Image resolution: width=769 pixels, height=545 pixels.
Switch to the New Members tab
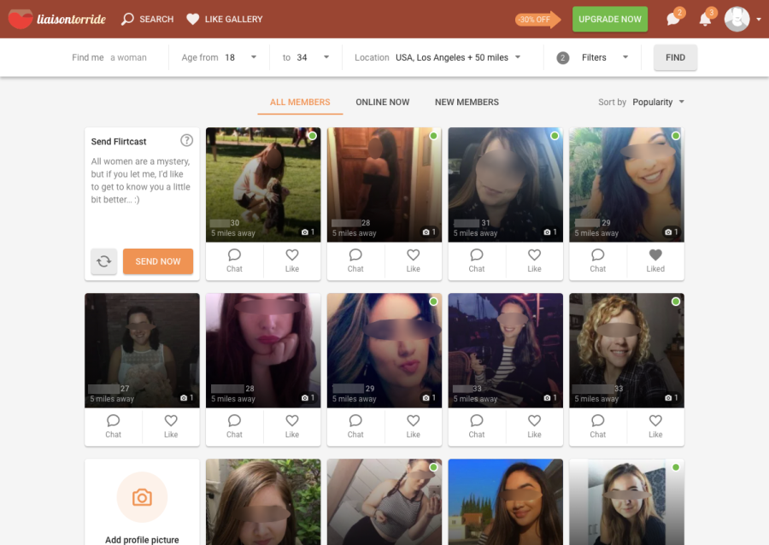click(467, 102)
